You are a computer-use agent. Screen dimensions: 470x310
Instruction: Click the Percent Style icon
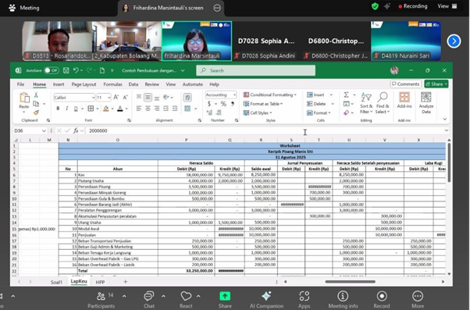[x=223, y=104]
